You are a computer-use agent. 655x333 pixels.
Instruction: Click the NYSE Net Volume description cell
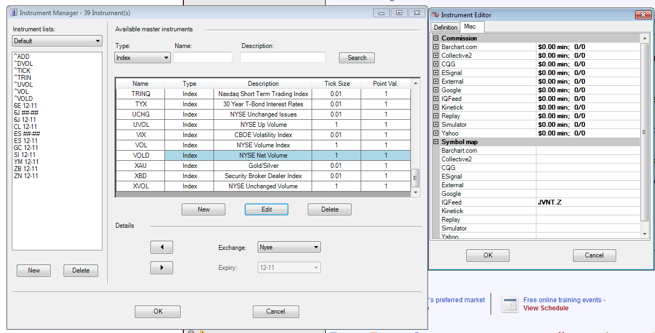tap(263, 155)
